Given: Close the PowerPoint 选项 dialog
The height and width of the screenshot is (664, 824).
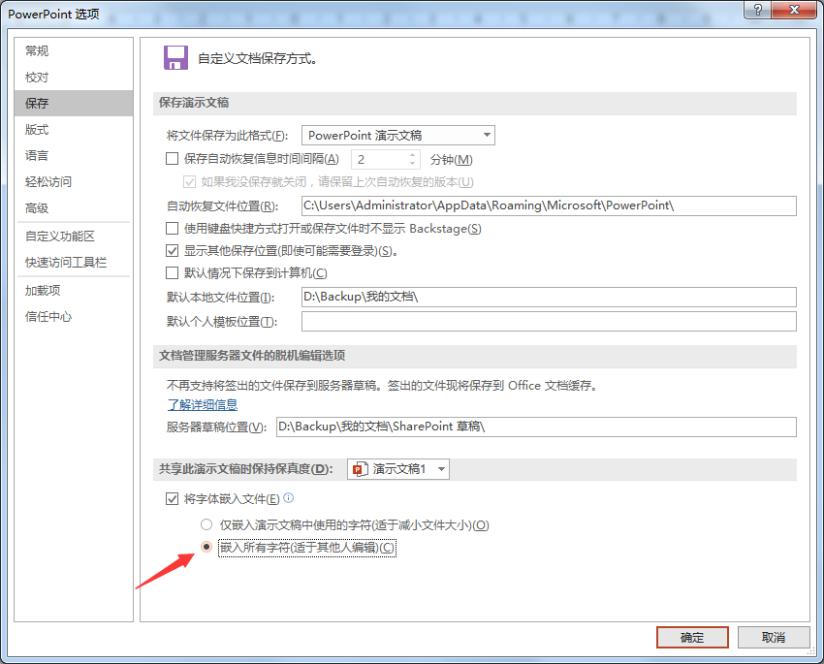Looking at the screenshot, I should (794, 10).
